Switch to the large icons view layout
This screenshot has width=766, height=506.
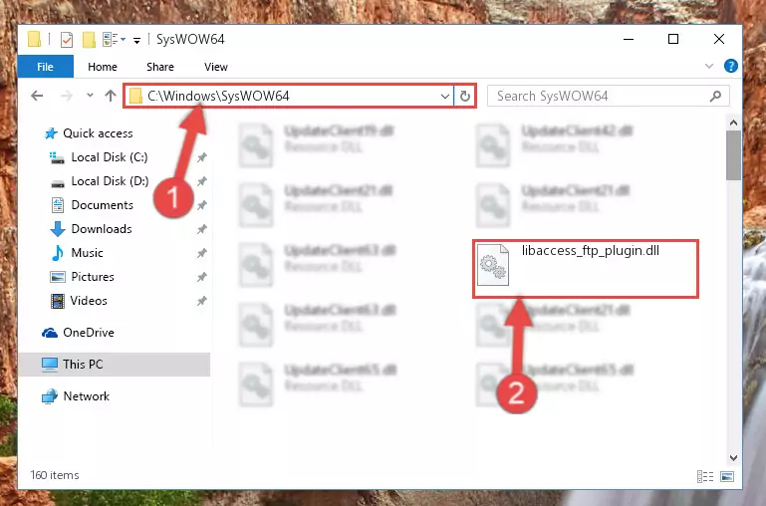727,476
